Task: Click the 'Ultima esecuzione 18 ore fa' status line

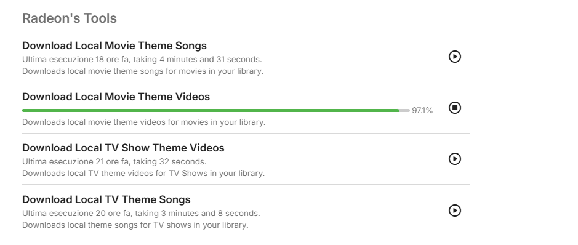Action: 142,59
